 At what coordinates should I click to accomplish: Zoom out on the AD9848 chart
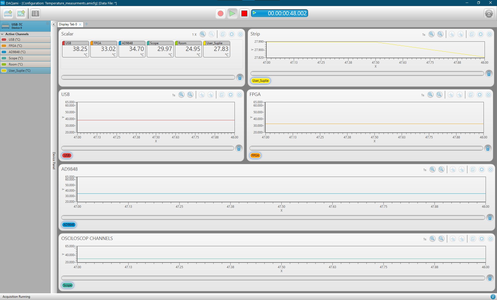click(441, 169)
